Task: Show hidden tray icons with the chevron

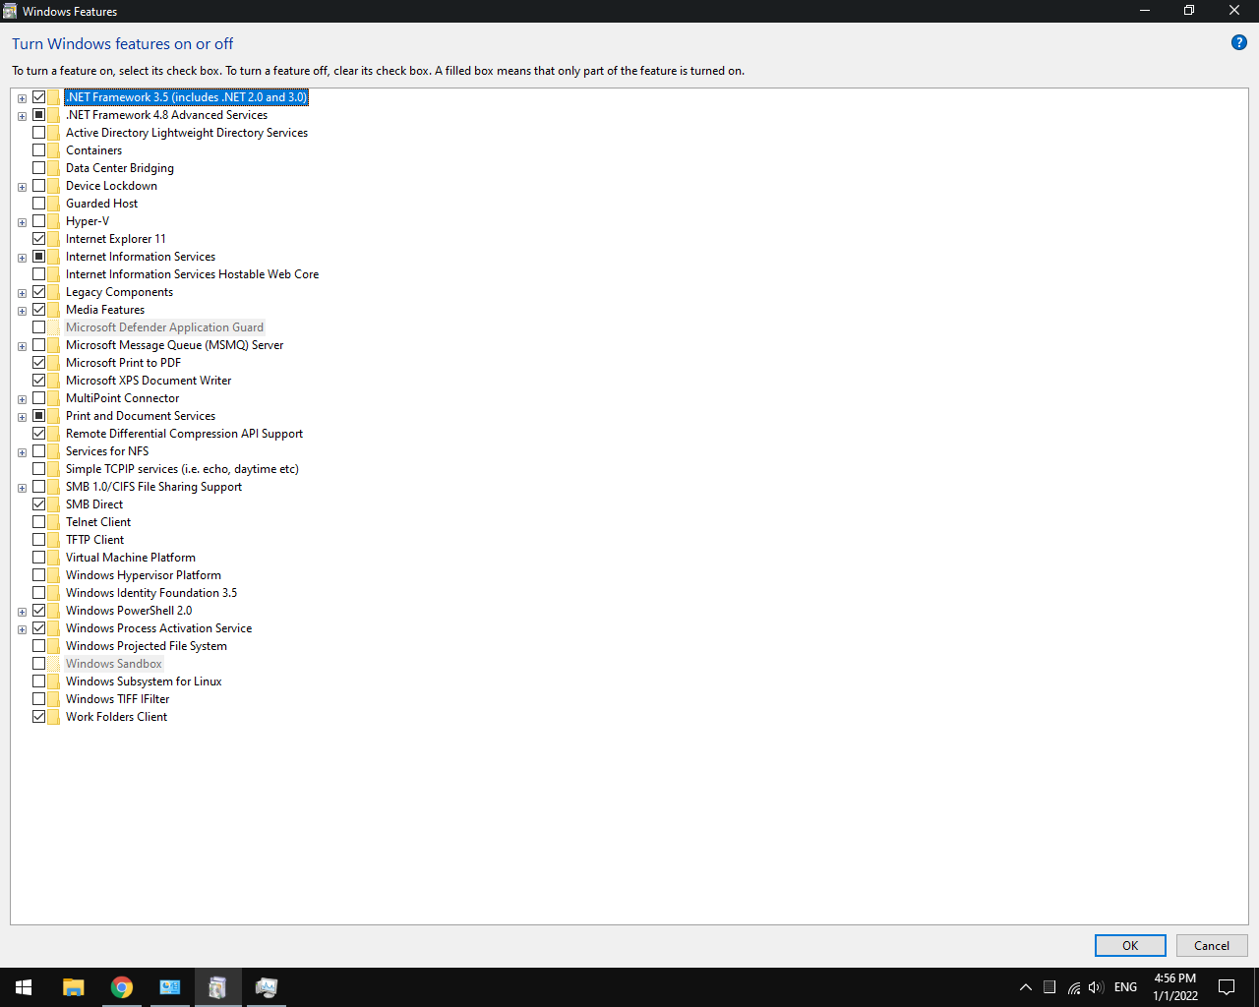Action: click(1025, 987)
